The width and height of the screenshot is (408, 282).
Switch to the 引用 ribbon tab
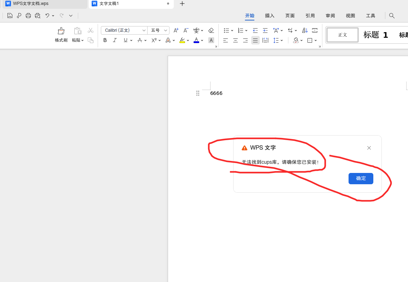tap(310, 16)
